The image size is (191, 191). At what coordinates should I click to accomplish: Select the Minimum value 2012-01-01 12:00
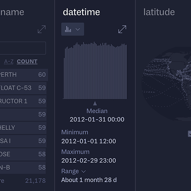tap(89, 141)
